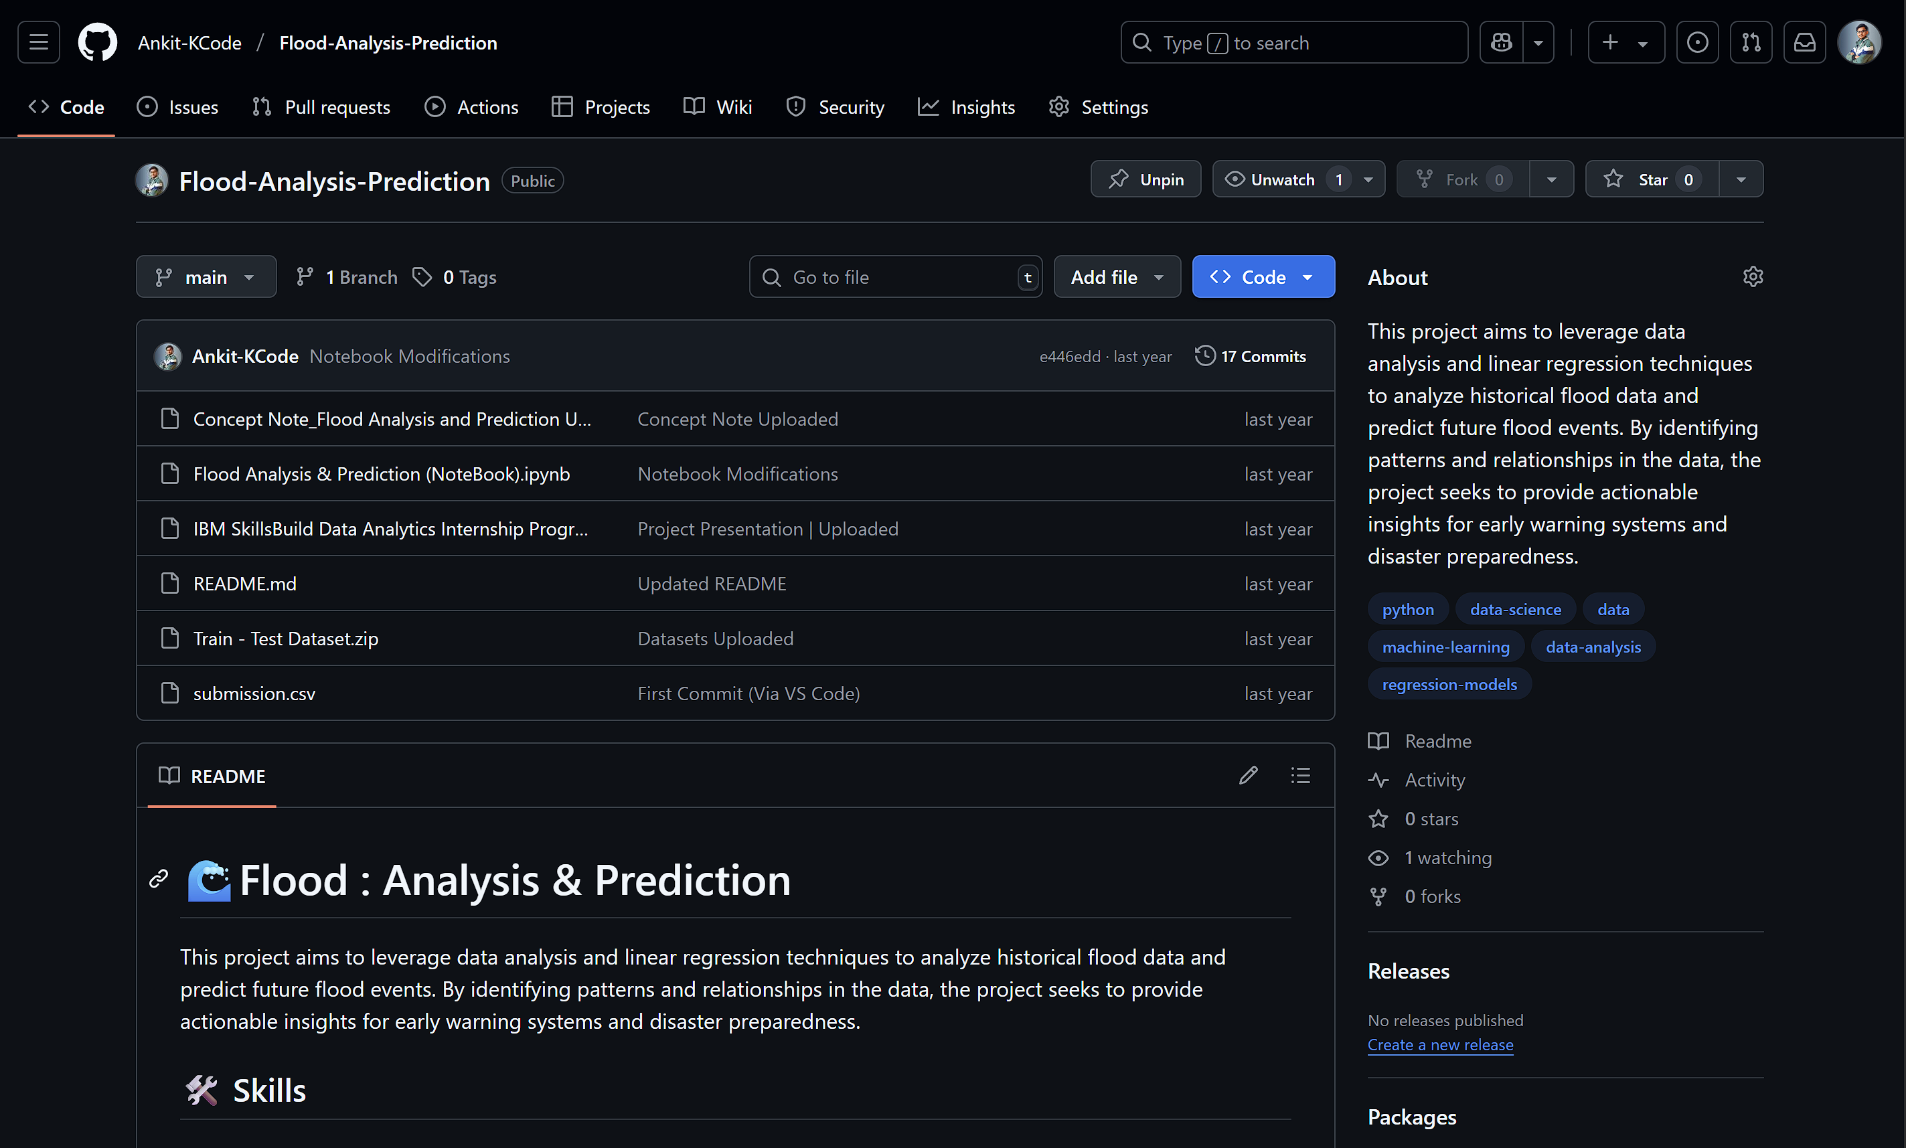1906x1148 pixels.
Task: Go to GitHub homepage logo
Action: click(98, 43)
